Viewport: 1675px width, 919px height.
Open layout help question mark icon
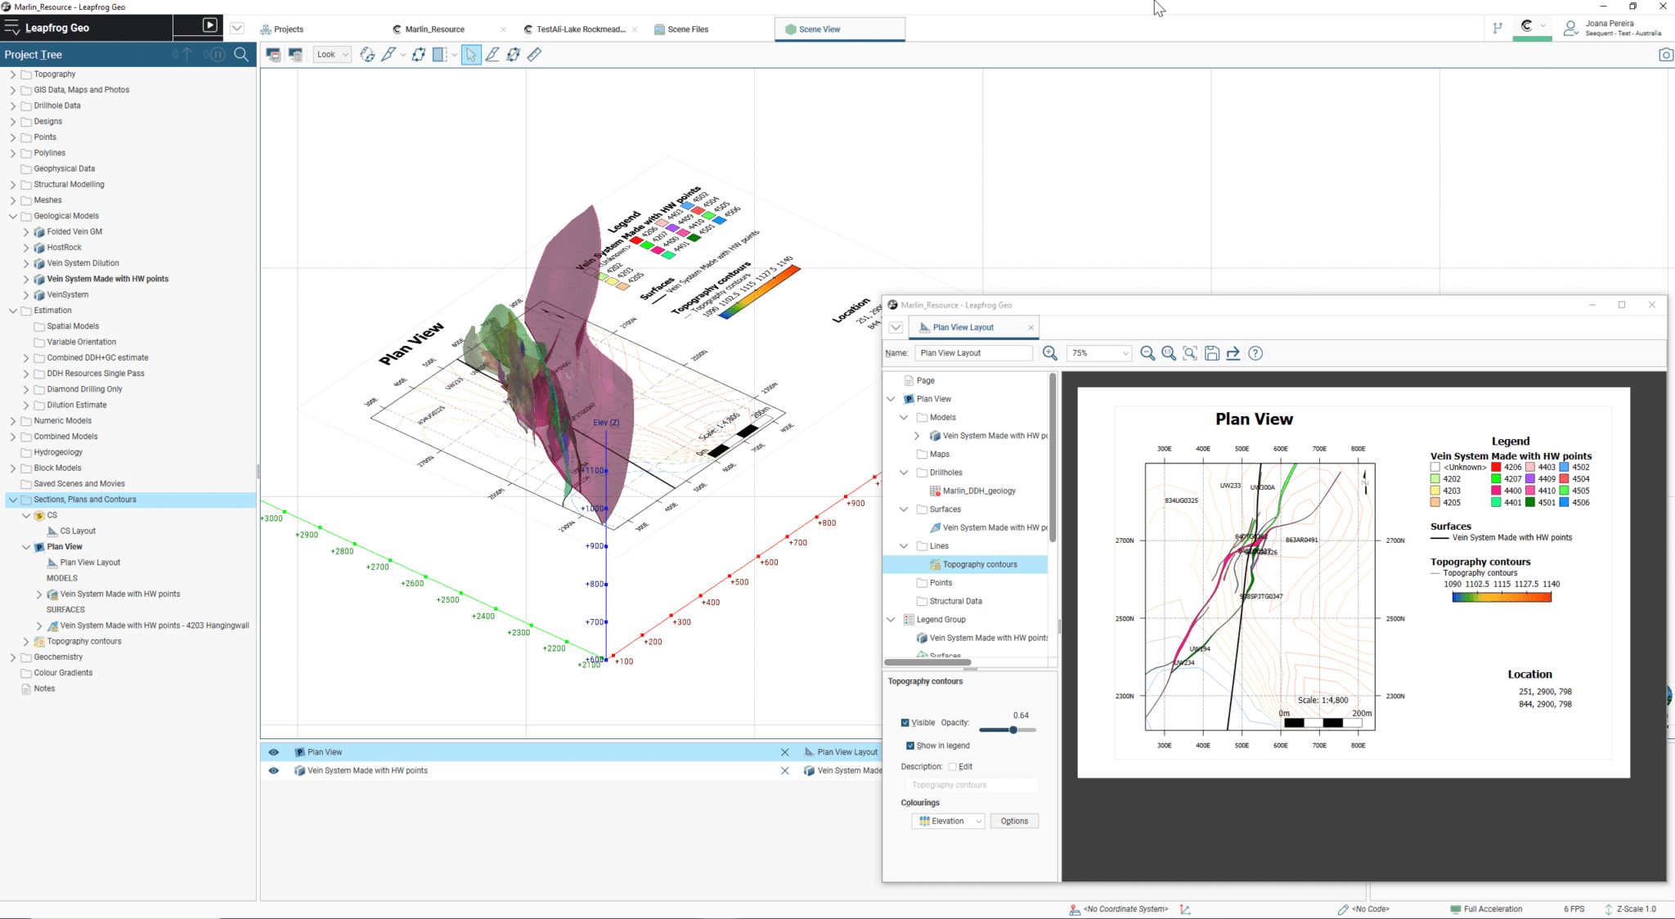coord(1255,353)
